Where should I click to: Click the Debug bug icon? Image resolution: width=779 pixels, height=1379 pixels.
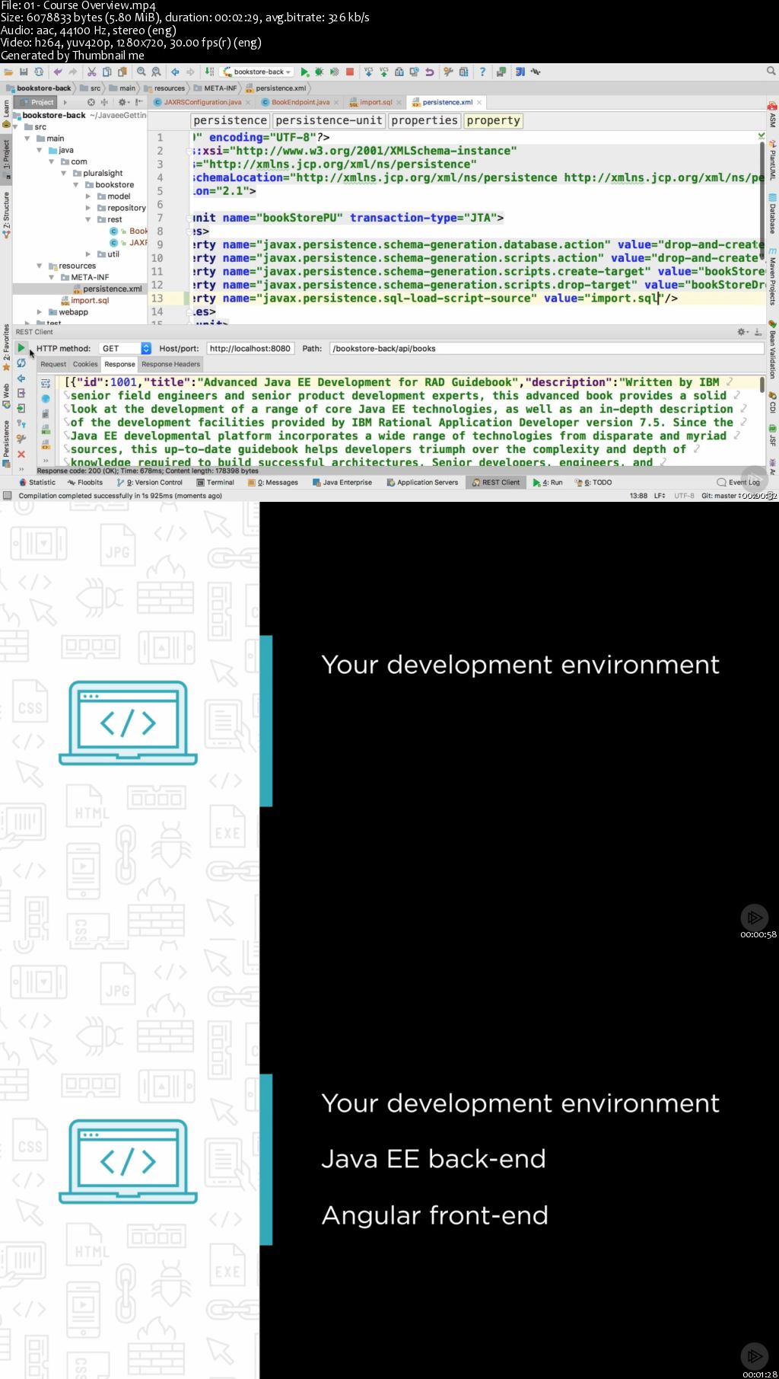tap(320, 72)
